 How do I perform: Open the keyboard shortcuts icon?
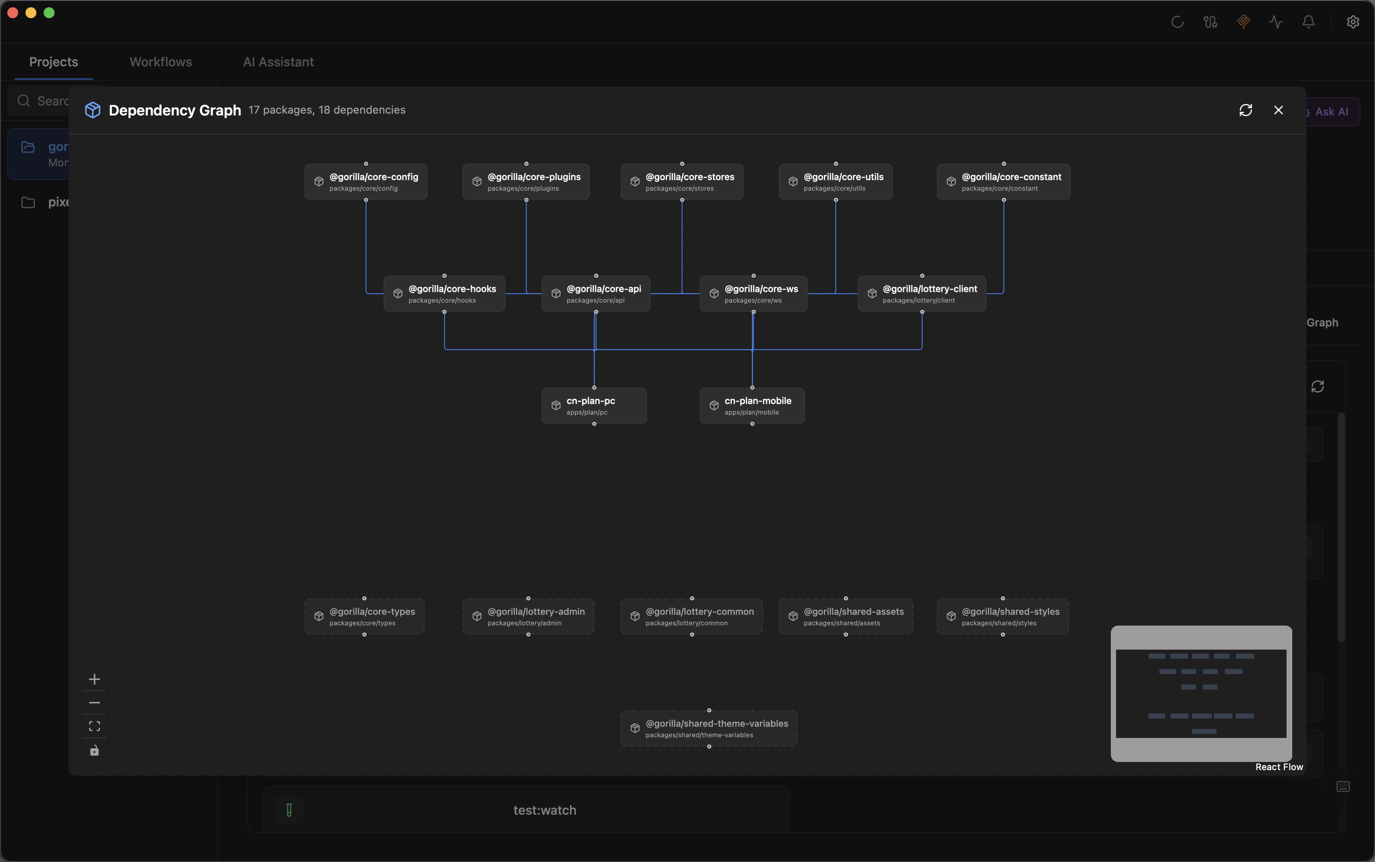1343,786
